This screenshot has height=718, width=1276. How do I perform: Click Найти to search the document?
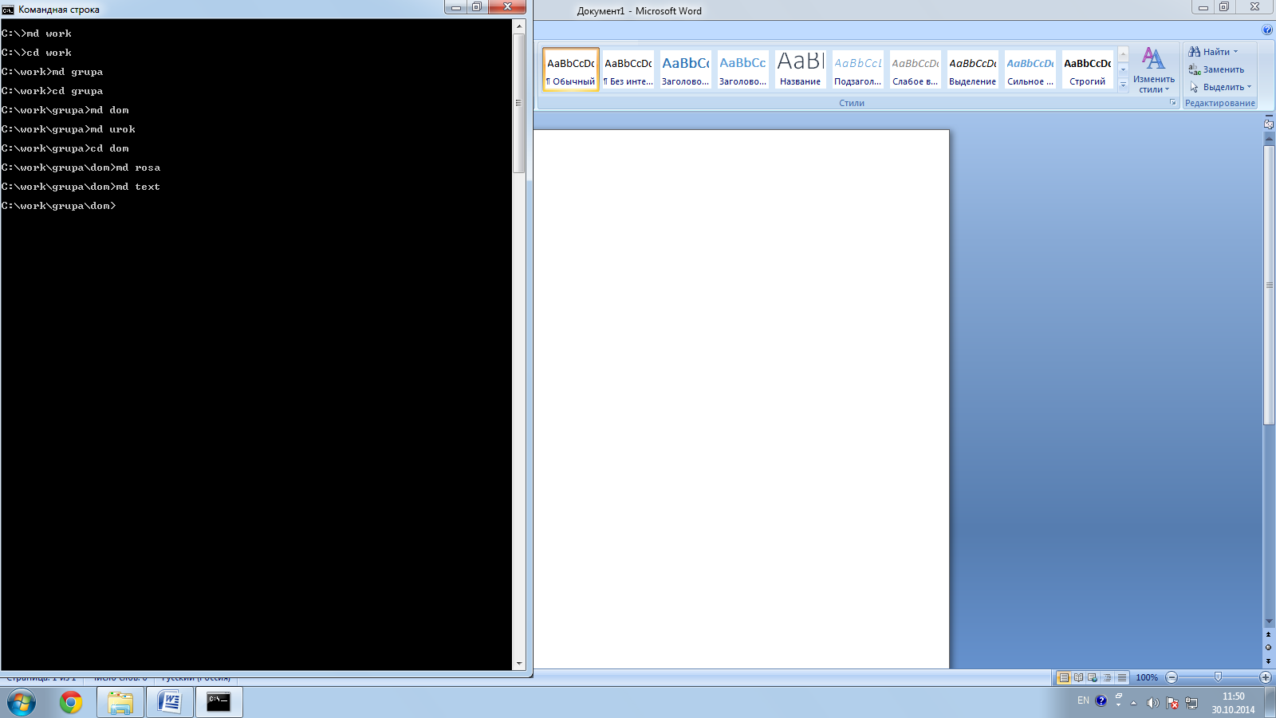pos(1214,52)
